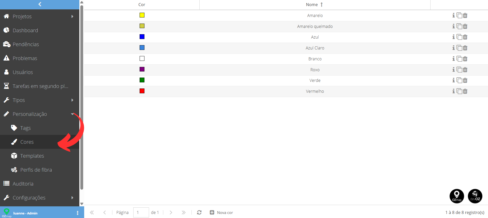Duplicate the Azul Claro entry
The height and width of the screenshot is (218, 488).
click(x=459, y=48)
